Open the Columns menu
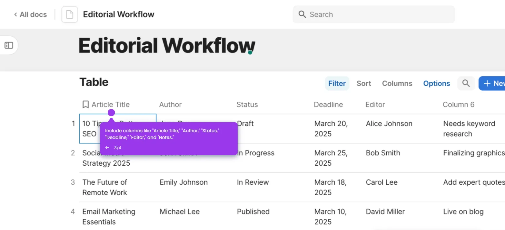505x230 pixels. [x=397, y=83]
